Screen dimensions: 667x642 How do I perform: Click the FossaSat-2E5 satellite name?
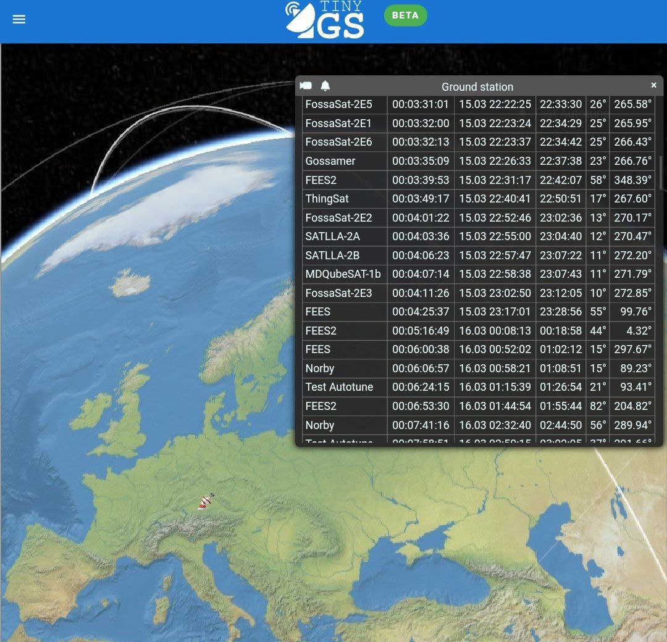[x=338, y=104]
